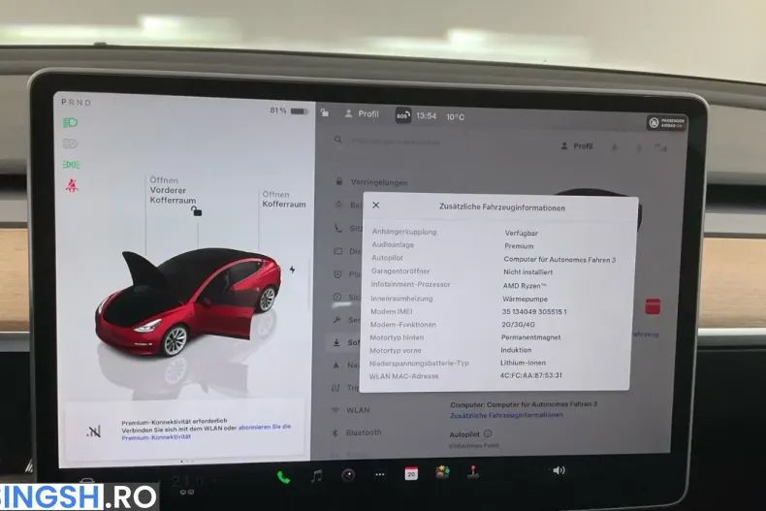Tap the unlocked padlock in top bar

325,112
